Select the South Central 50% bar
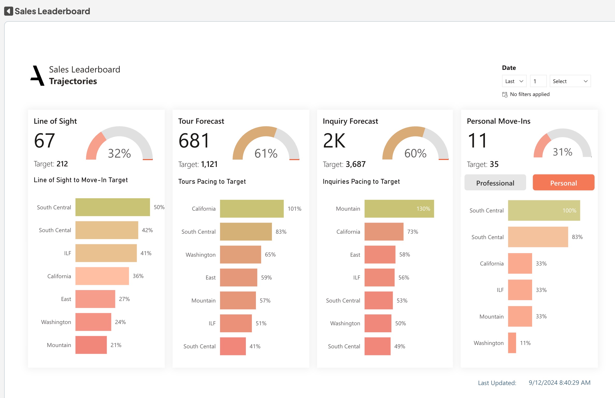 point(112,207)
